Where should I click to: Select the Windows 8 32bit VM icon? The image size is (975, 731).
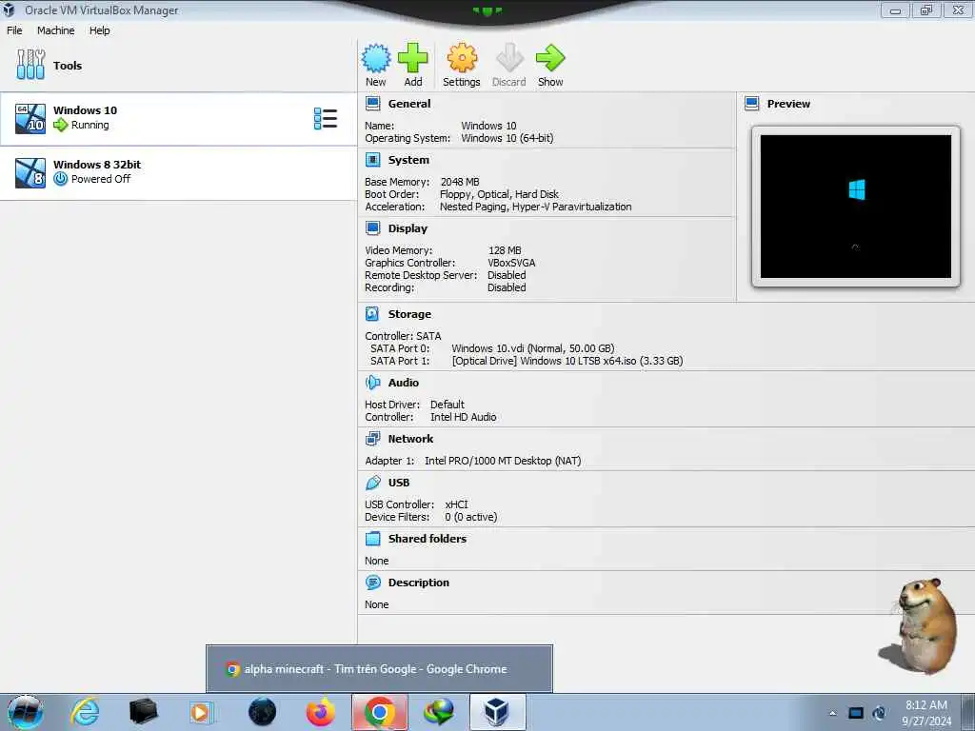(x=30, y=173)
